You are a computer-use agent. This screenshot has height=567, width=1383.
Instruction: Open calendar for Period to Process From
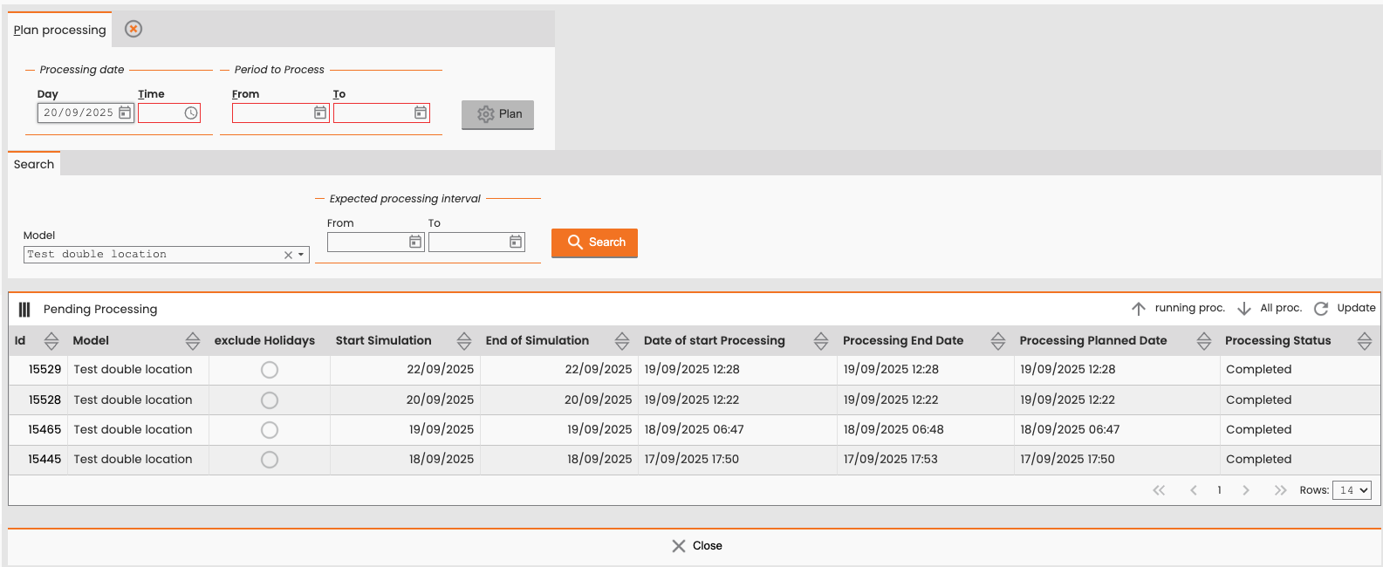coord(320,113)
